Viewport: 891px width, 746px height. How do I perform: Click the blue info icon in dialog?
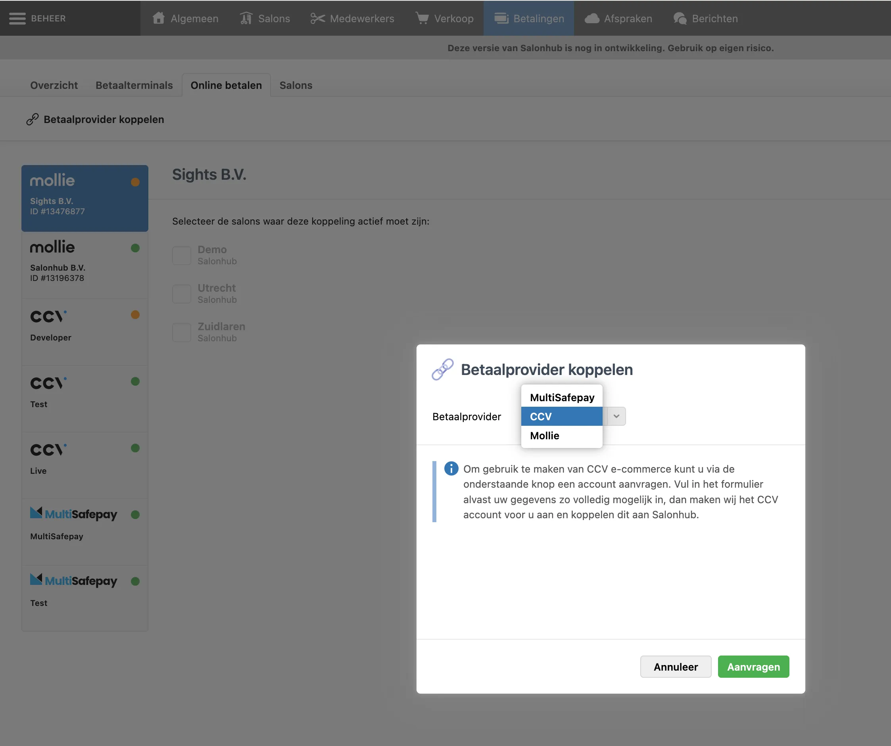click(x=451, y=469)
